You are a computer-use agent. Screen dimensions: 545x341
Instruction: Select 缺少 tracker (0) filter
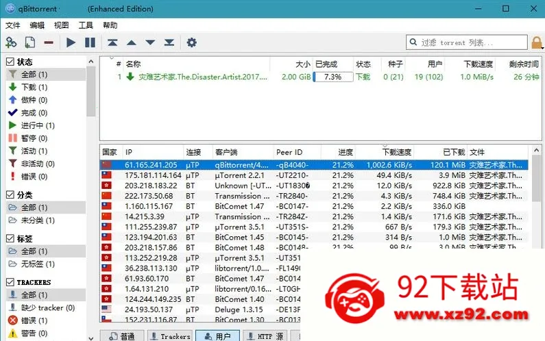pos(45,307)
